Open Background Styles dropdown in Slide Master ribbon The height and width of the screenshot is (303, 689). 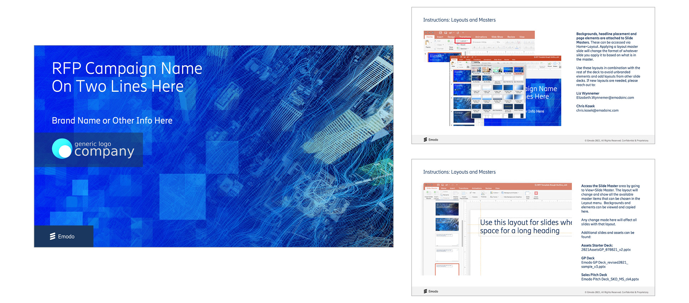(510, 193)
